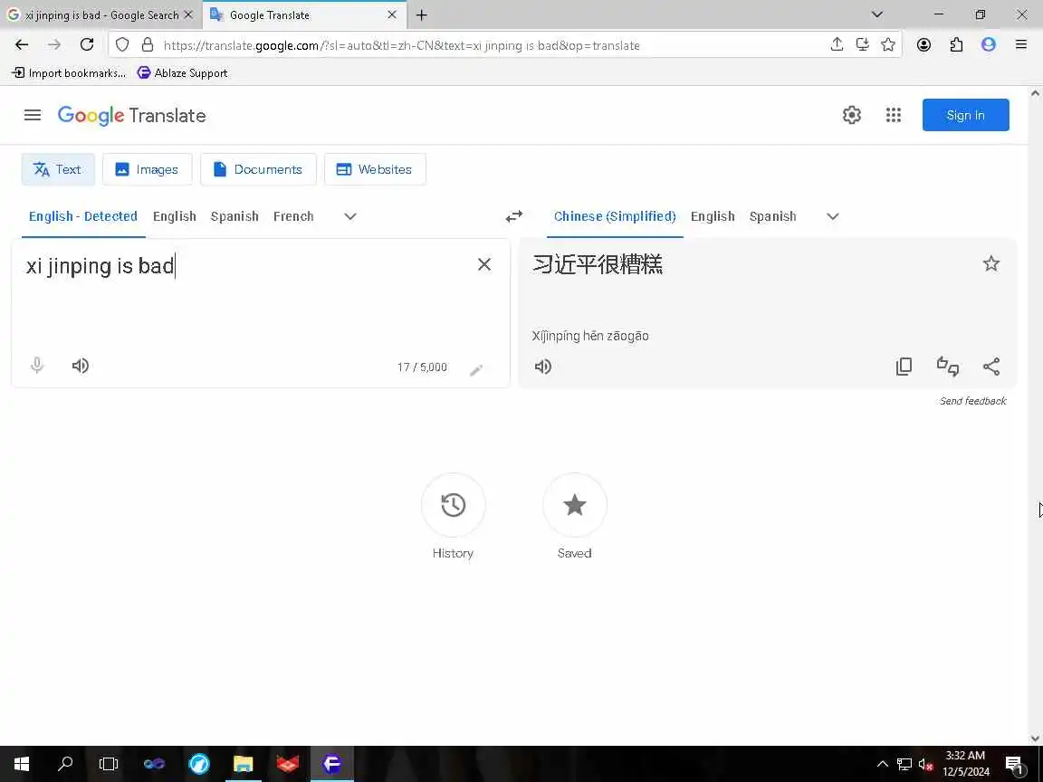Image resolution: width=1043 pixels, height=782 pixels.
Task: Open Windows taskbar search
Action: [65, 763]
